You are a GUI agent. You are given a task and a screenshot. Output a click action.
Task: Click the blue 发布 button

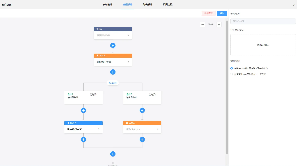(222, 13)
